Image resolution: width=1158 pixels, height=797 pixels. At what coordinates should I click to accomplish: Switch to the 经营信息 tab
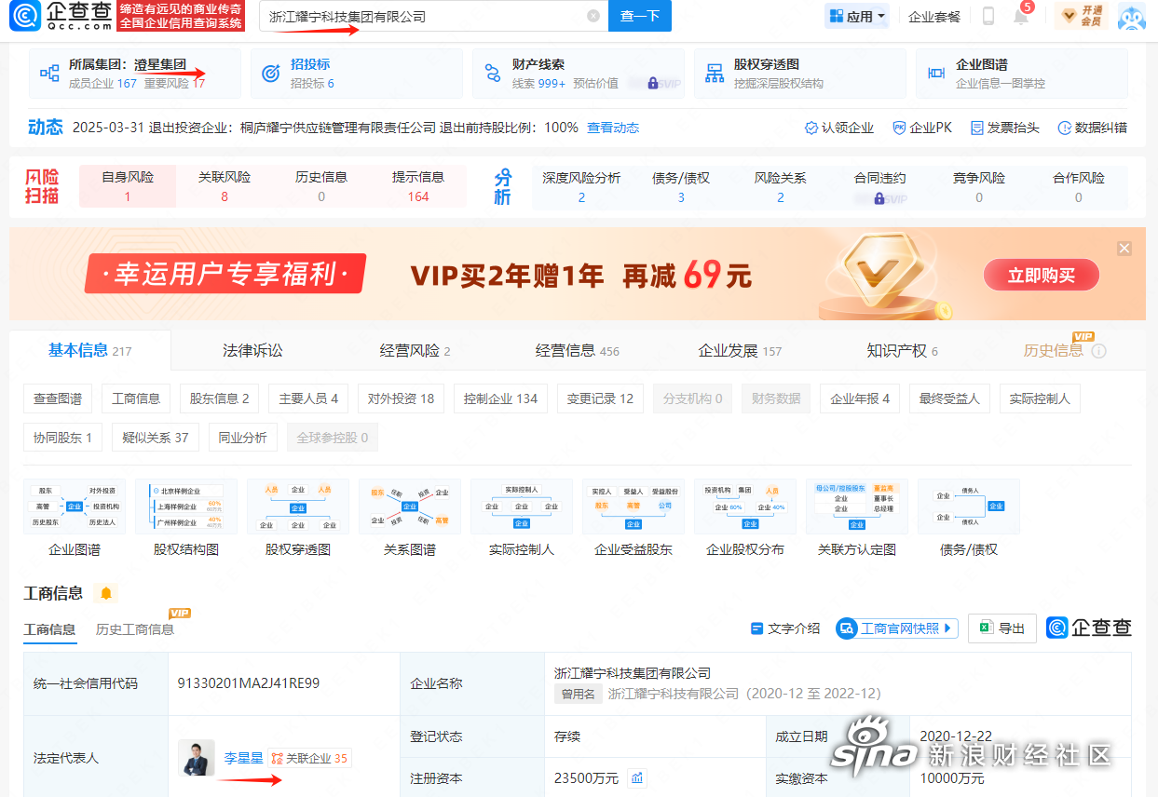(x=577, y=350)
